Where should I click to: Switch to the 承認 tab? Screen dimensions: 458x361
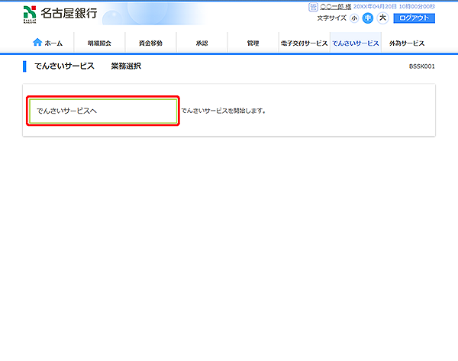pos(202,44)
